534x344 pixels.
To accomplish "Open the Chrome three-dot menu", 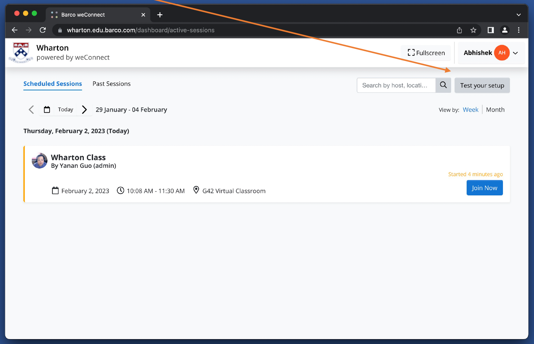I will tap(519, 30).
